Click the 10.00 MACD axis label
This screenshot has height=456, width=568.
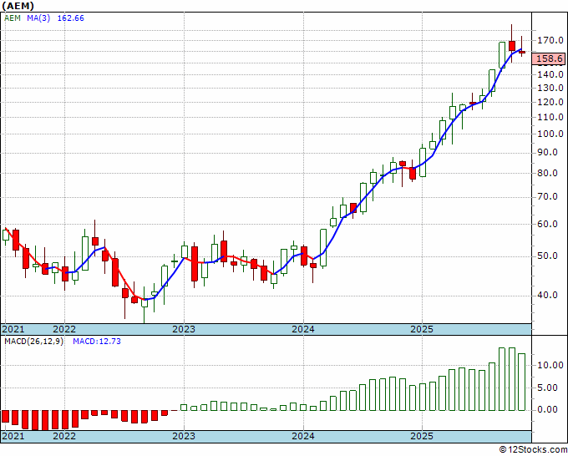550,365
